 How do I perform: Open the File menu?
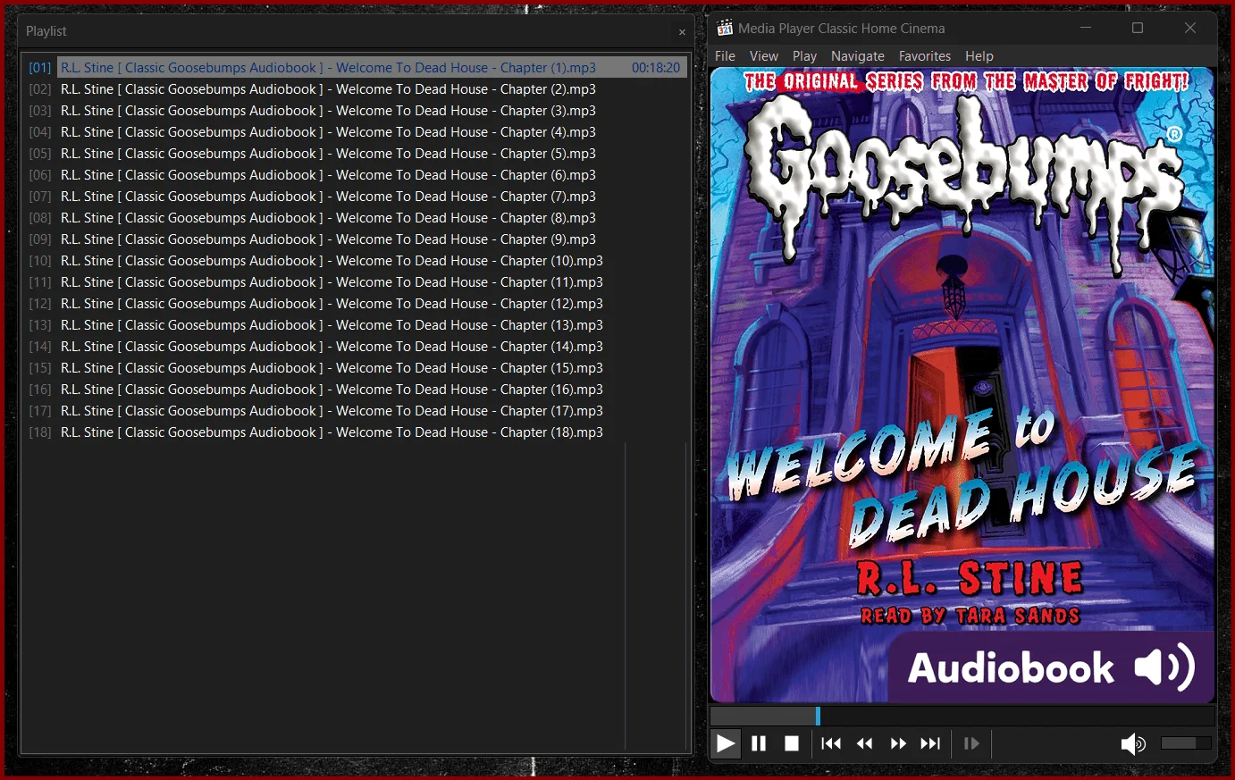pyautogui.click(x=725, y=55)
